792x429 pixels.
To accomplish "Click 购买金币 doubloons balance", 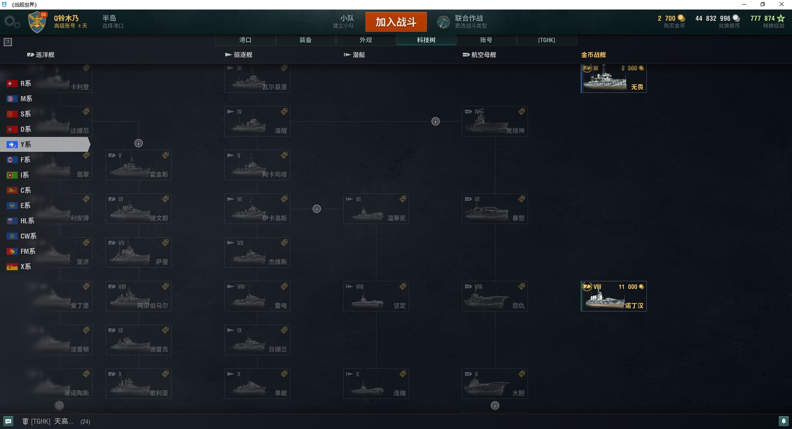I will (671, 22).
